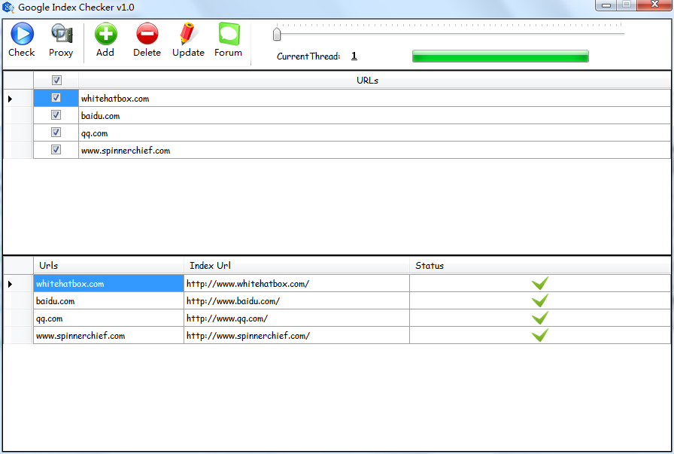Click the CurrentThread value 1
Image resolution: width=674 pixels, height=454 pixels.
(x=354, y=56)
